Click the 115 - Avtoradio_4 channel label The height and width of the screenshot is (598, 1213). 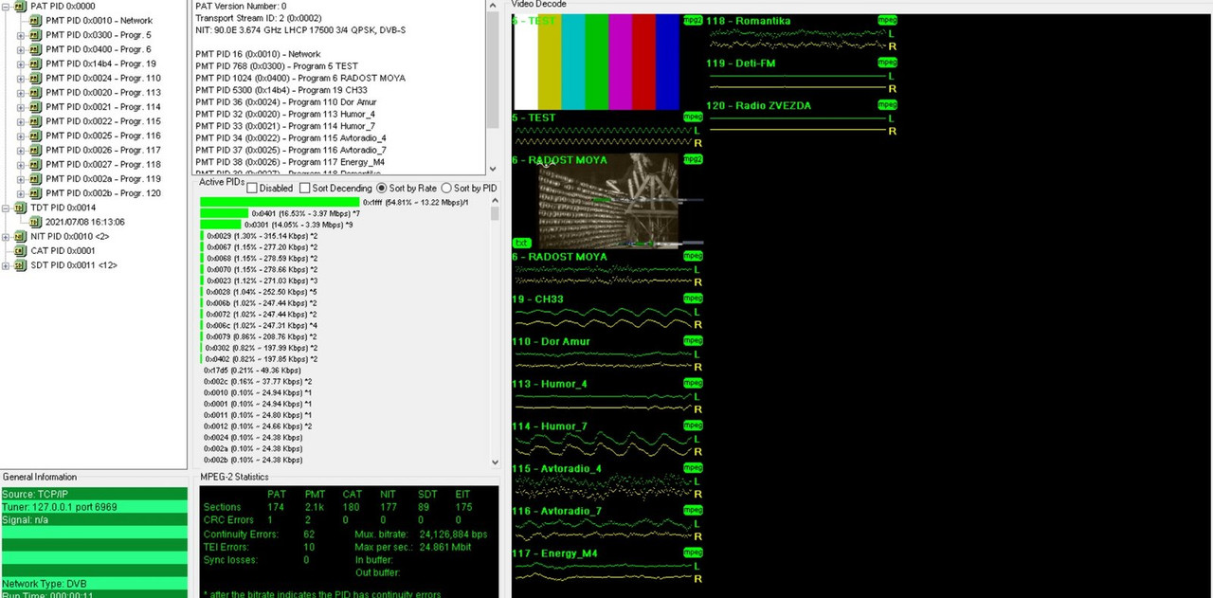[x=557, y=468]
